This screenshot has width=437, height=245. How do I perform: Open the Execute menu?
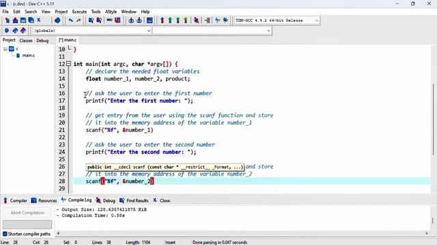(x=79, y=12)
